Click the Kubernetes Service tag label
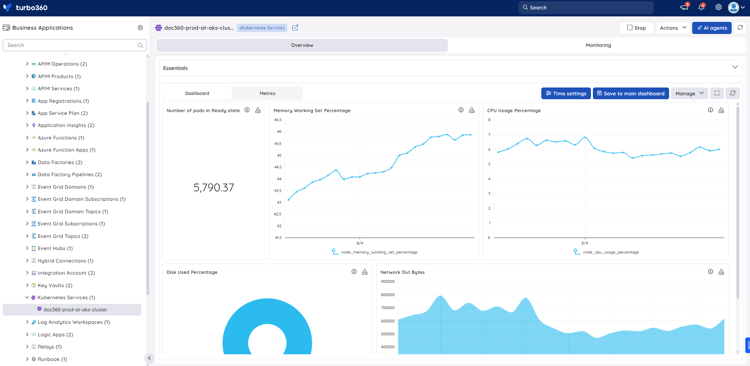The image size is (750, 366). coord(262,28)
